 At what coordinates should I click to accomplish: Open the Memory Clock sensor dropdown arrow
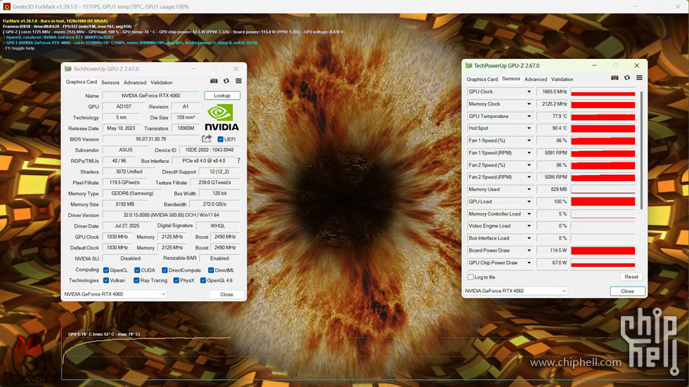point(529,104)
